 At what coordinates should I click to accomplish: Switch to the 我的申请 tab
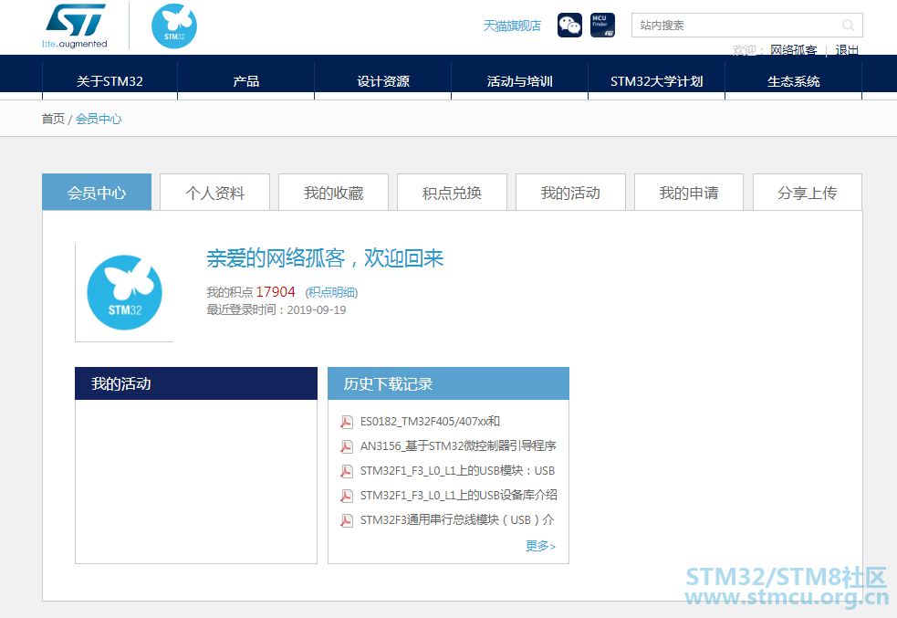pyautogui.click(x=689, y=193)
